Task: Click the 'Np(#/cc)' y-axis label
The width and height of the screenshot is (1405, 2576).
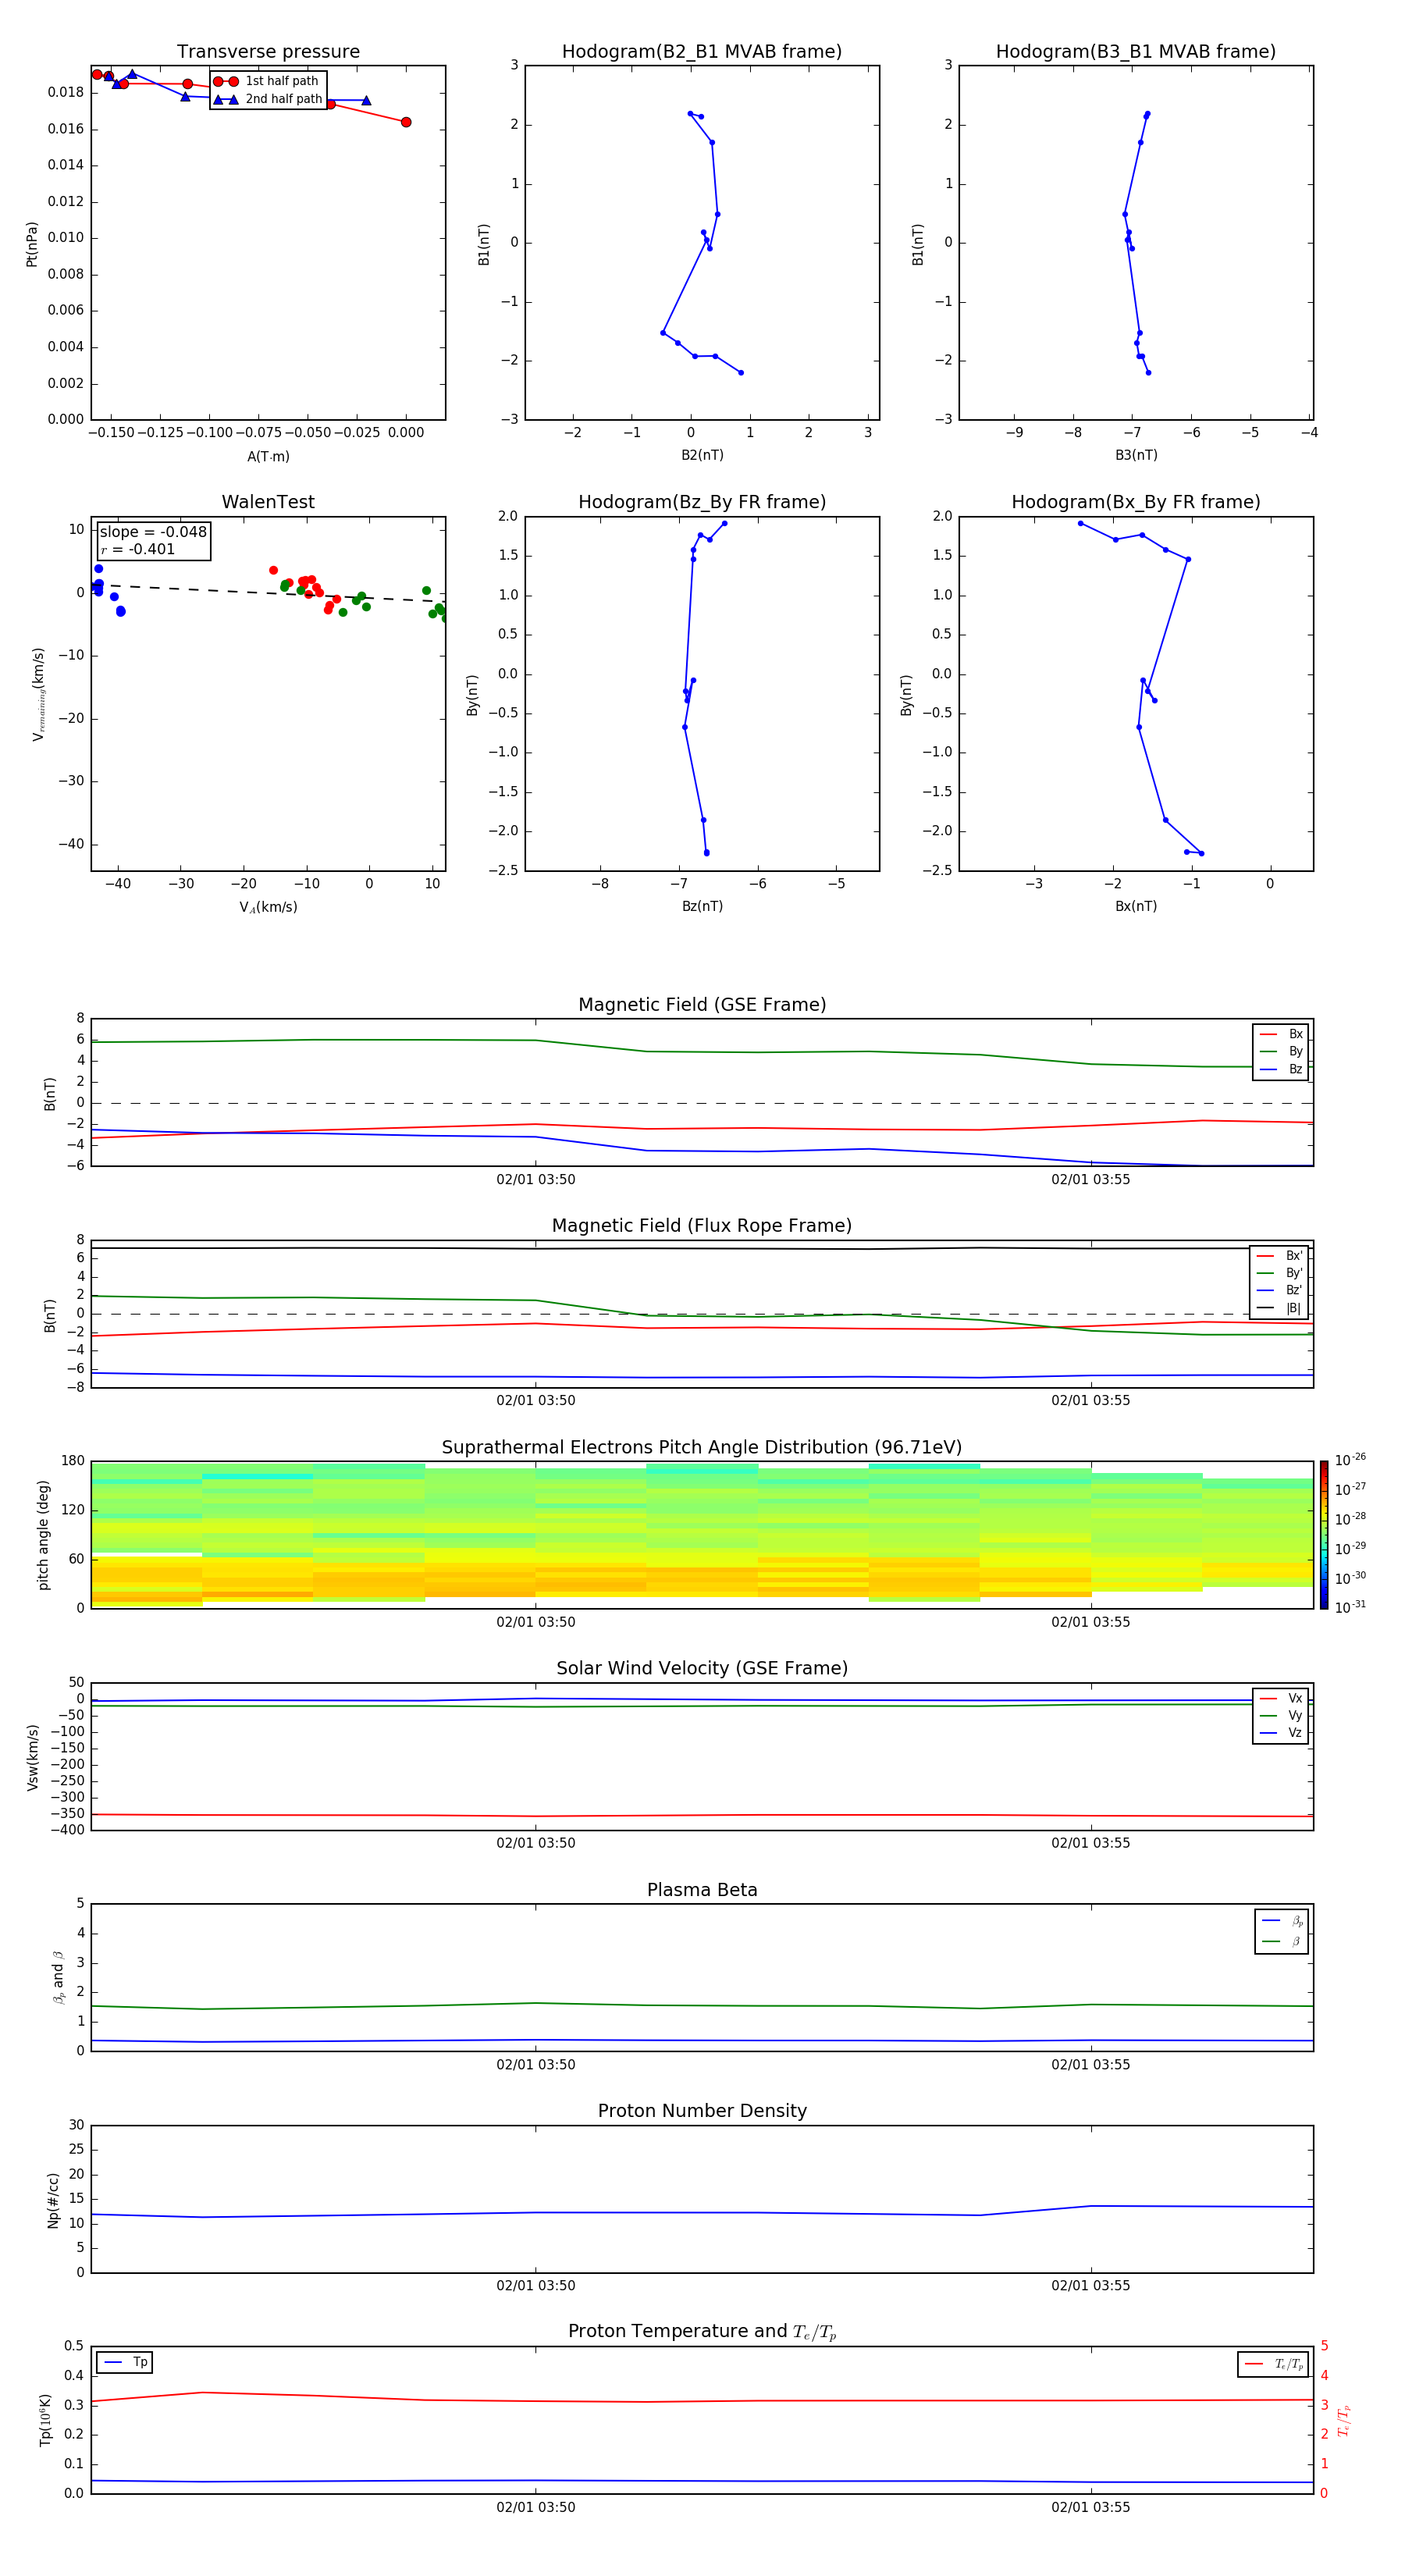Action: (x=53, y=2200)
